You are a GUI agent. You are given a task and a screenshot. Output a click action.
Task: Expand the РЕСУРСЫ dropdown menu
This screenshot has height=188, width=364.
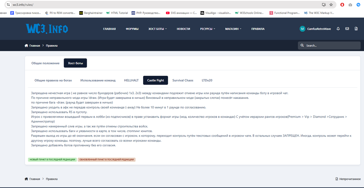click(x=207, y=29)
